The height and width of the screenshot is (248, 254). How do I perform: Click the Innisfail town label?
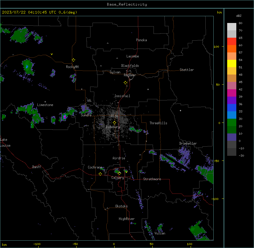click(122, 96)
